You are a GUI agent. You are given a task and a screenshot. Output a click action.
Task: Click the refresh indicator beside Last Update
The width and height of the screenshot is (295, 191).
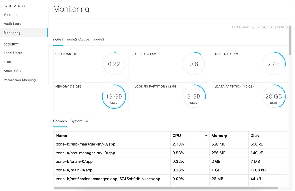coord(287,27)
